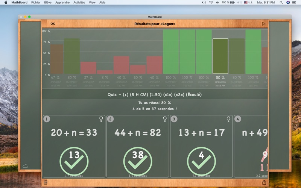Open the Activités menu

79,2
